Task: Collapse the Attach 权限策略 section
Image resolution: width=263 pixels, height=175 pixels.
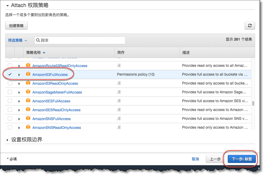Action: [7, 6]
